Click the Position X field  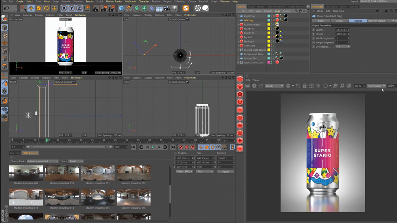[x=185, y=158]
